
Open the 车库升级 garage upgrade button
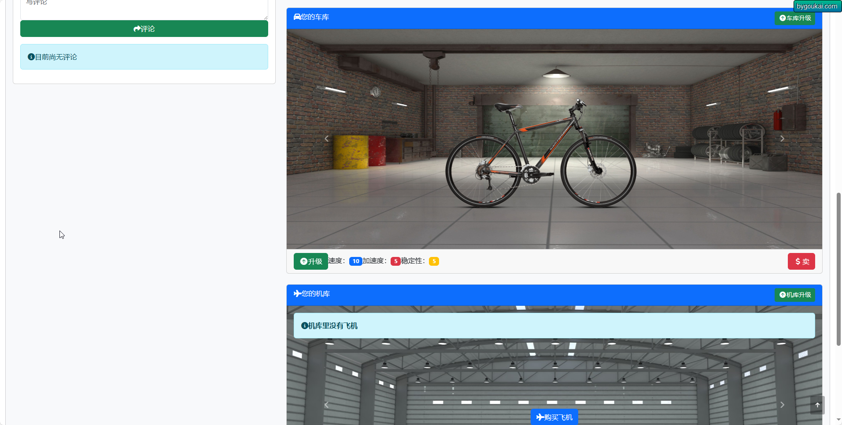[x=795, y=18]
